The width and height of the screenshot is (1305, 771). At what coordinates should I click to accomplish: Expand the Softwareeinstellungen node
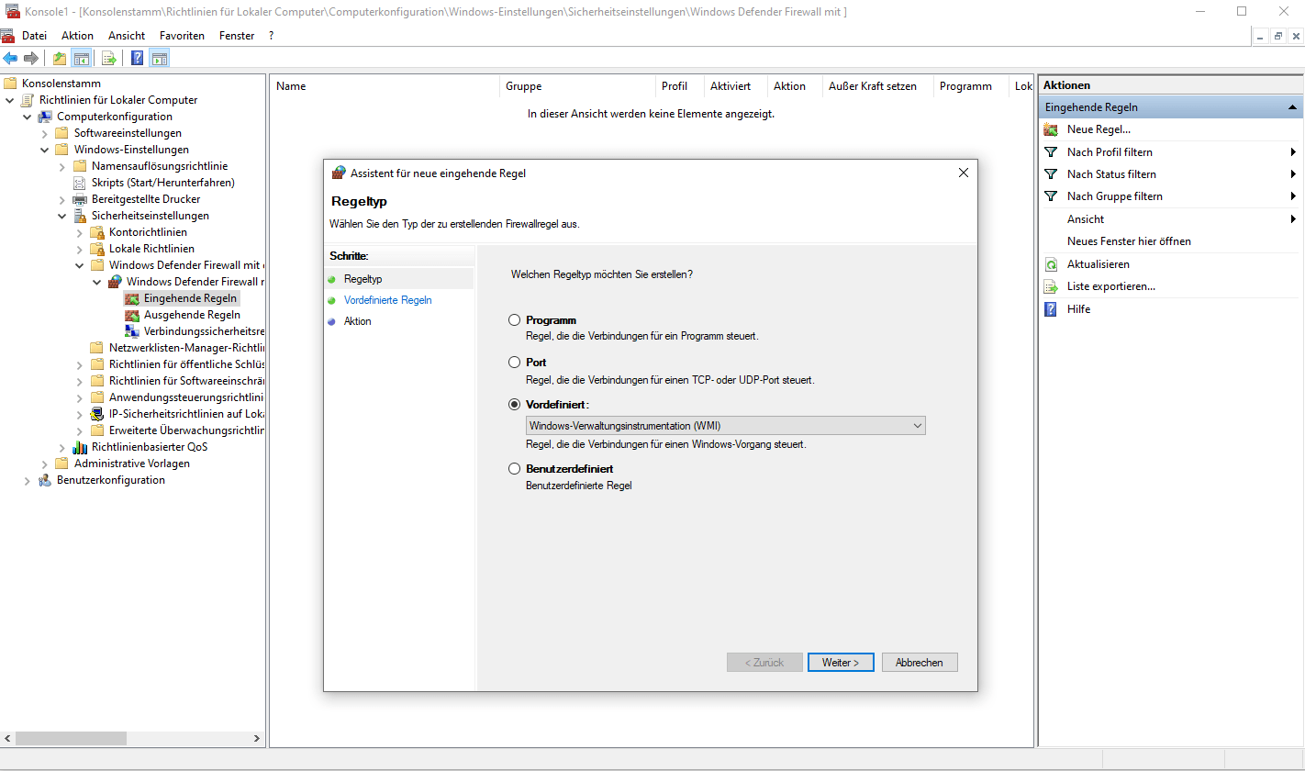click(45, 133)
